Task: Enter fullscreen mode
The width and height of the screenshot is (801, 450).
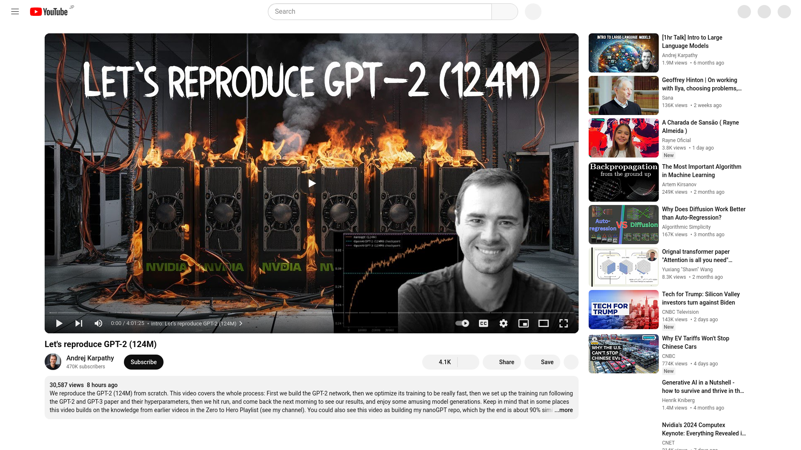Action: point(564,323)
